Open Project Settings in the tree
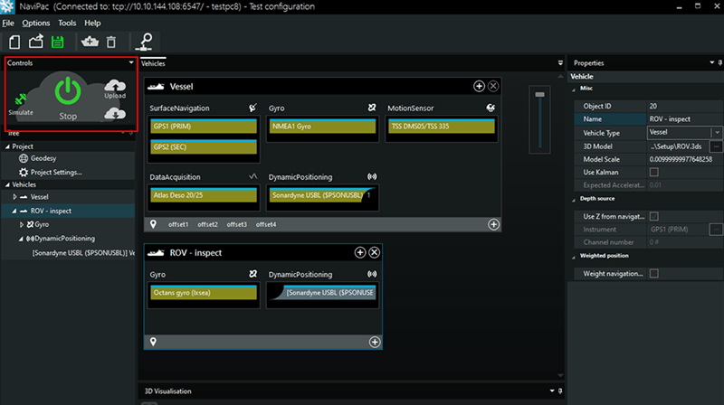Image resolution: width=724 pixels, height=405 pixels. coord(56,172)
